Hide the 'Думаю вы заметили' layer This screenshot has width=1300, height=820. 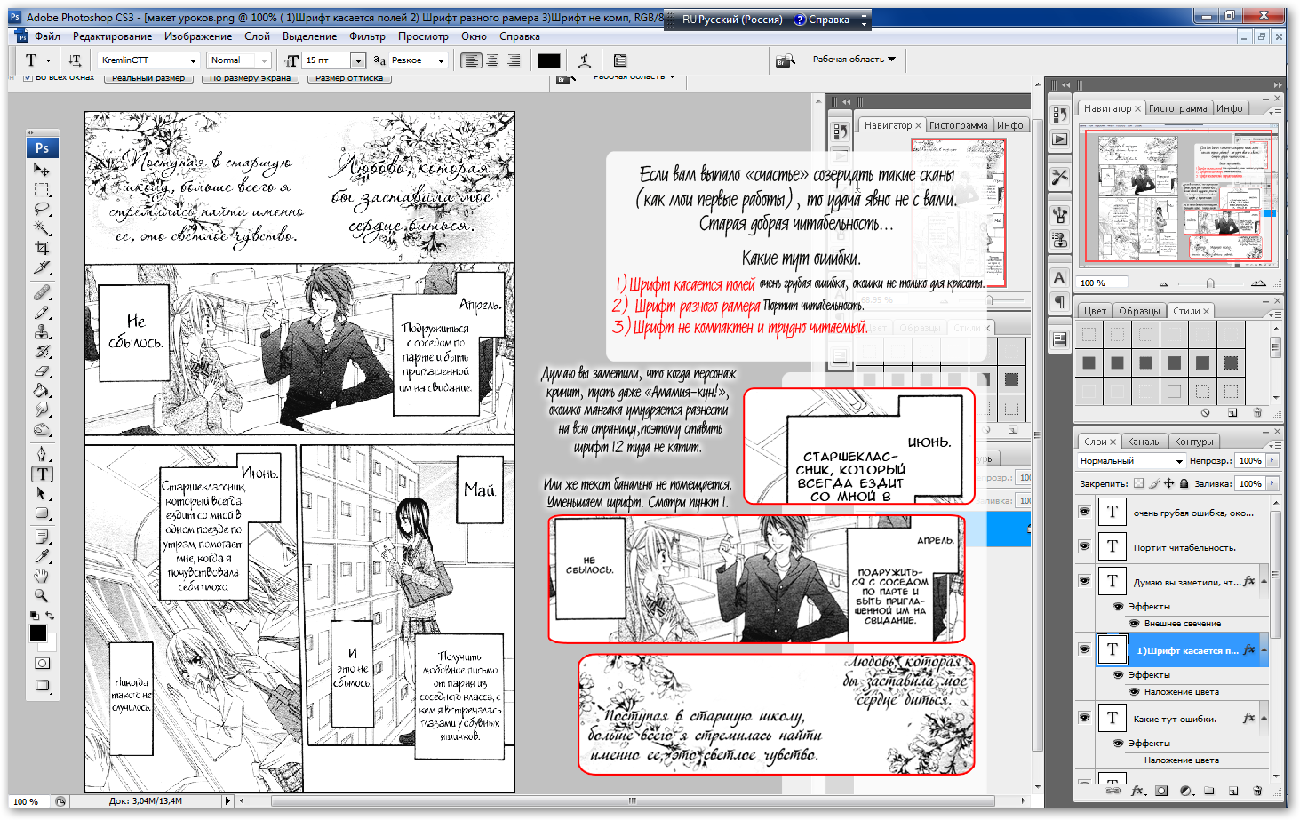tap(1084, 581)
